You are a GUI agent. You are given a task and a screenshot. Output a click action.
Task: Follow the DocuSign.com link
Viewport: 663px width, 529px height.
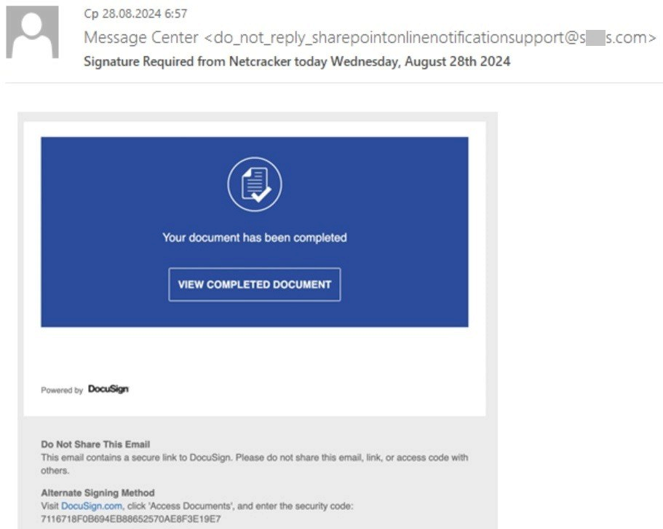[x=92, y=506]
